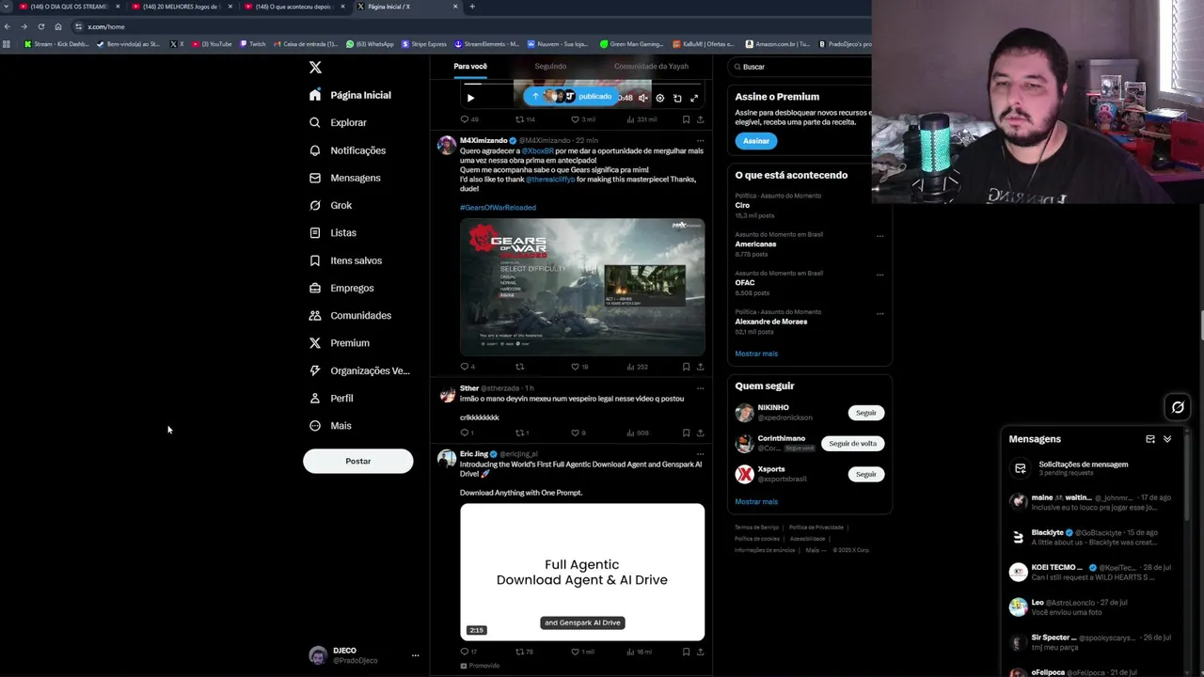
Task: Open the #GearsOfWarReloaded hashtag
Action: pos(498,208)
